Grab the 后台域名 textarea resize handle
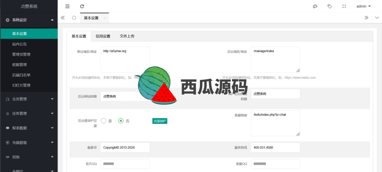This screenshot has height=172, width=382. (x=298, y=70)
